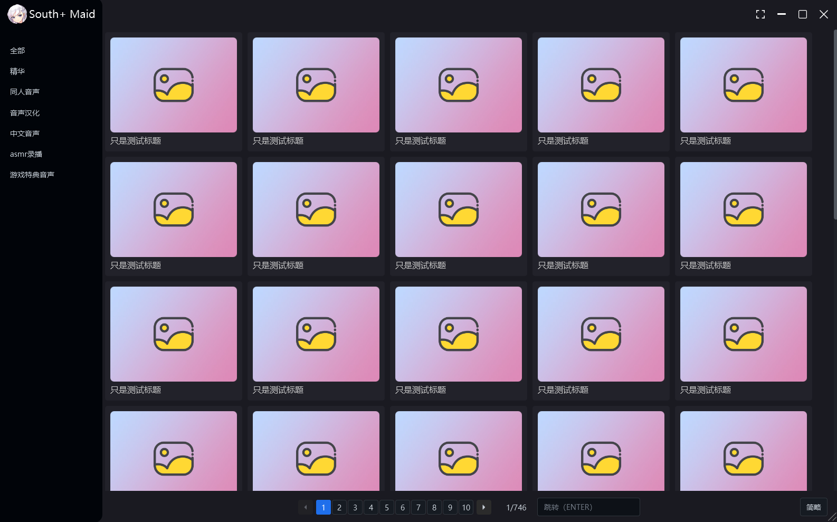Open the 同人音声 category

point(25,92)
